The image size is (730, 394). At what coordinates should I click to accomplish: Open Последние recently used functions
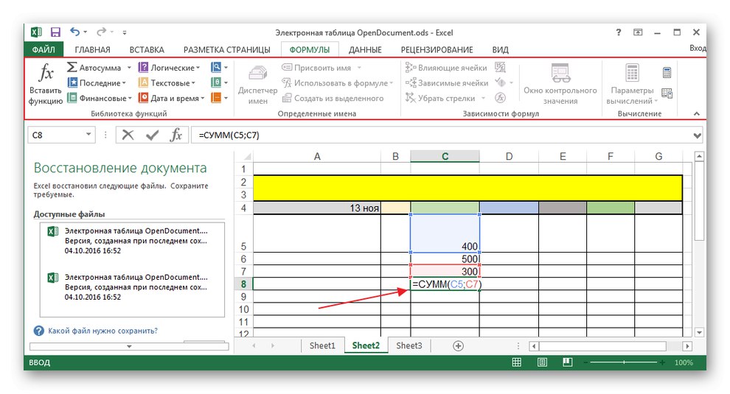point(97,82)
